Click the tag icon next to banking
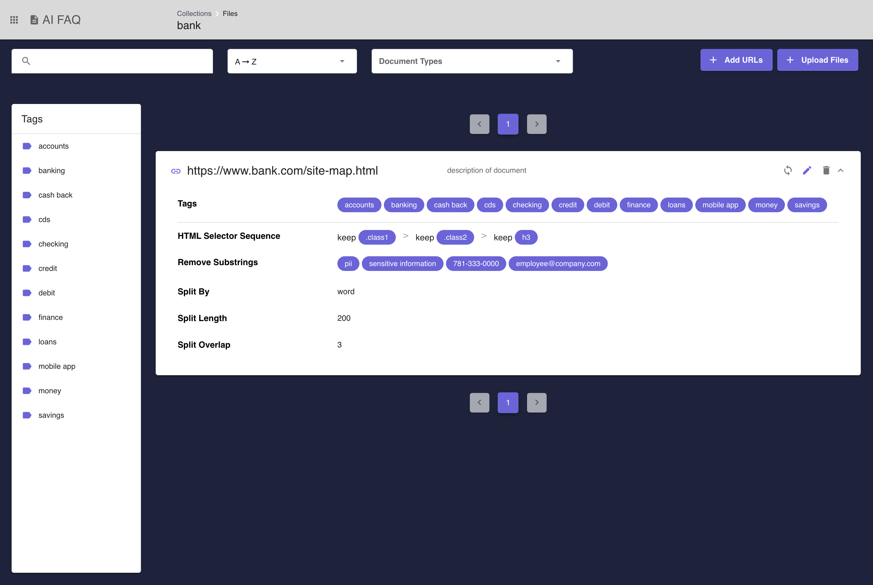Image resolution: width=873 pixels, height=585 pixels. 27,171
